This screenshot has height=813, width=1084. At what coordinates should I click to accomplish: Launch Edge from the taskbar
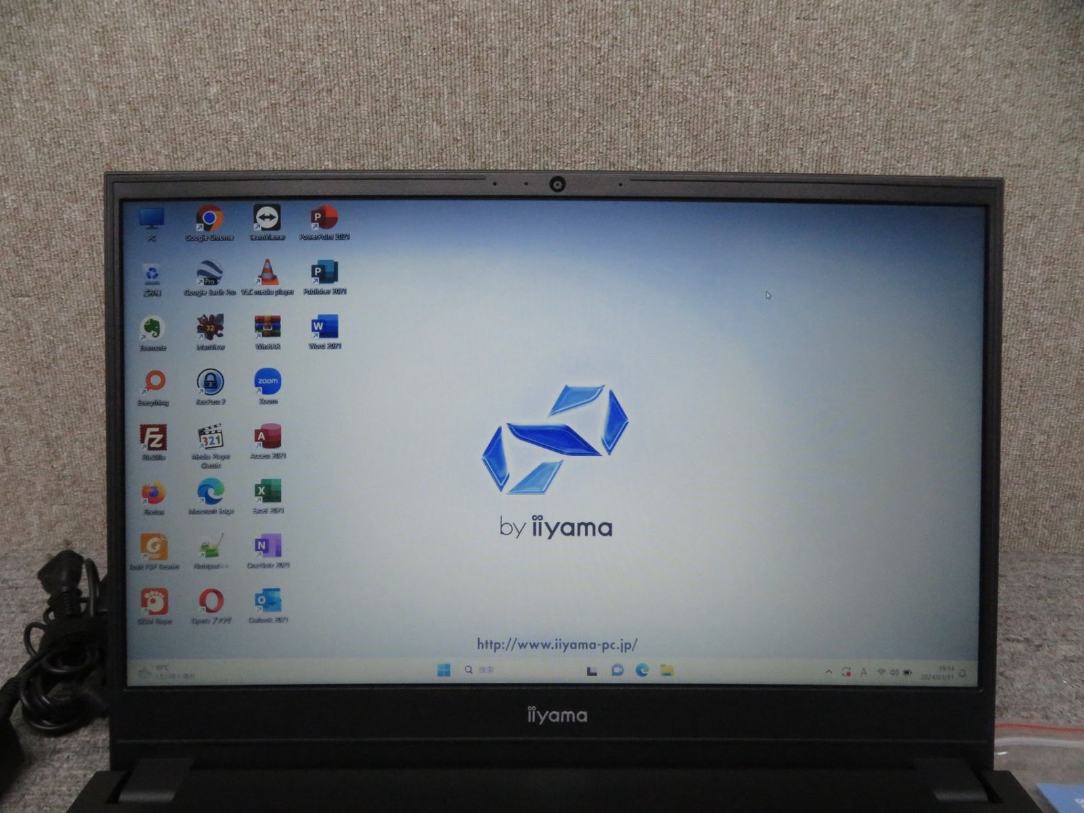[x=642, y=670]
